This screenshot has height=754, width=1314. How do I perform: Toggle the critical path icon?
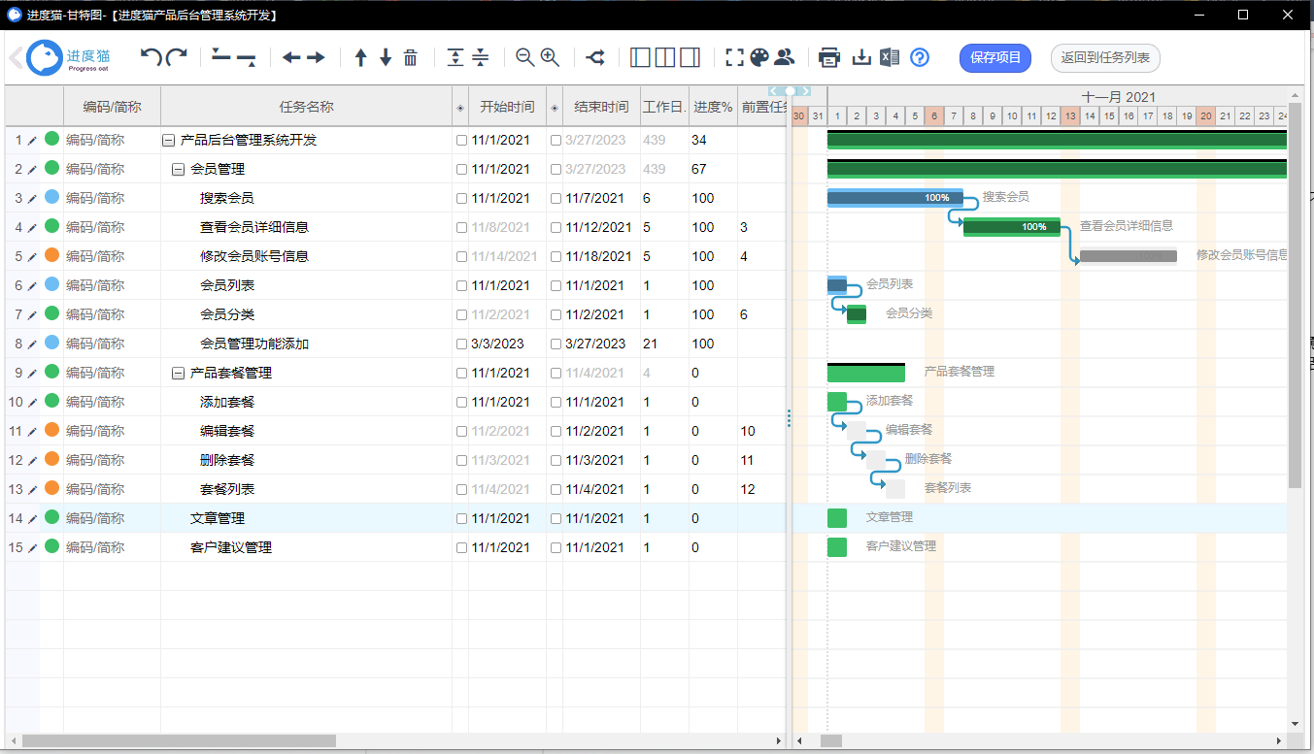click(595, 57)
